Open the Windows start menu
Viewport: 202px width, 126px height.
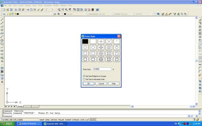click(8, 124)
